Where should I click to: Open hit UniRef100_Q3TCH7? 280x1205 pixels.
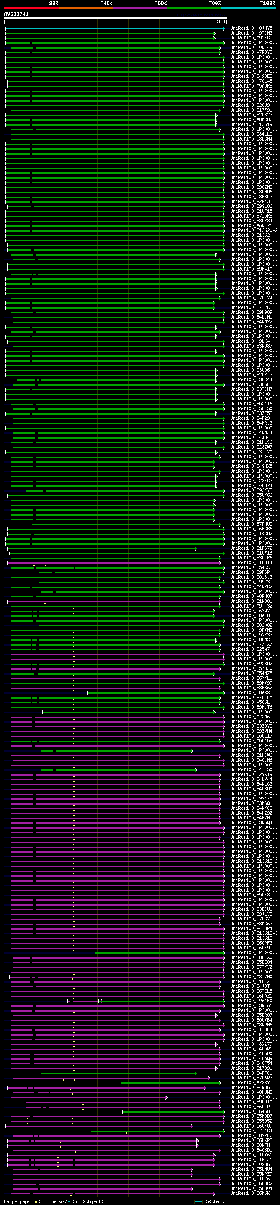pos(251,389)
